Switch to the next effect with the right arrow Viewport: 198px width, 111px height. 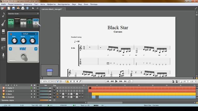36,49
